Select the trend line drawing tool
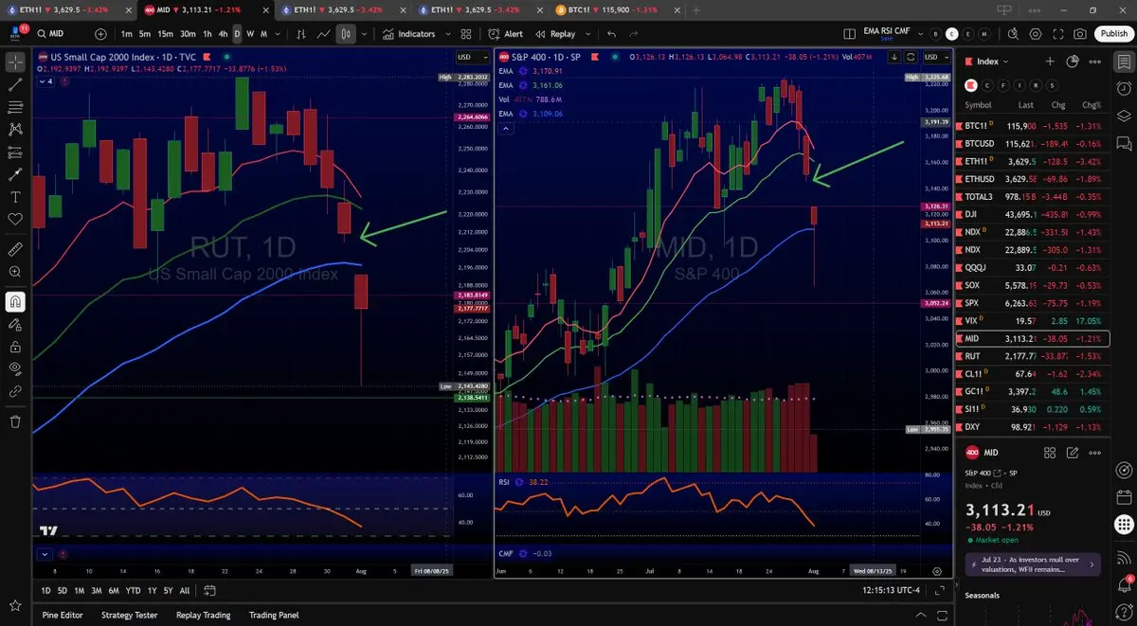Image resolution: width=1137 pixels, height=626 pixels. point(15,84)
